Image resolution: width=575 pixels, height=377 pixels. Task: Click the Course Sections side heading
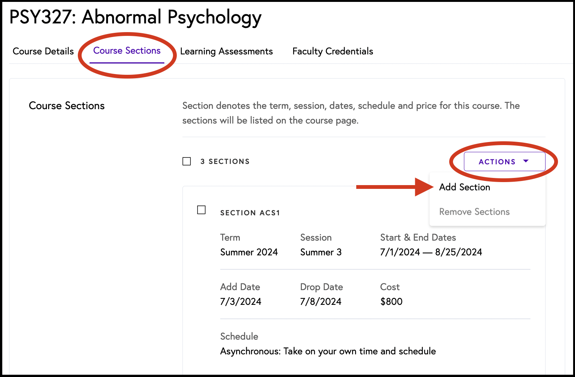click(x=66, y=105)
